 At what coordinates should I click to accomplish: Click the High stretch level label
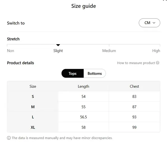(x=156, y=51)
